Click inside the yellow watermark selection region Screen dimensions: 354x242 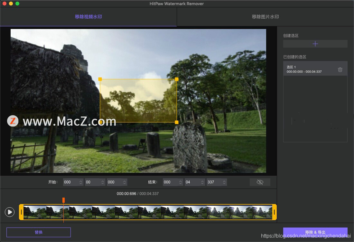click(x=138, y=101)
